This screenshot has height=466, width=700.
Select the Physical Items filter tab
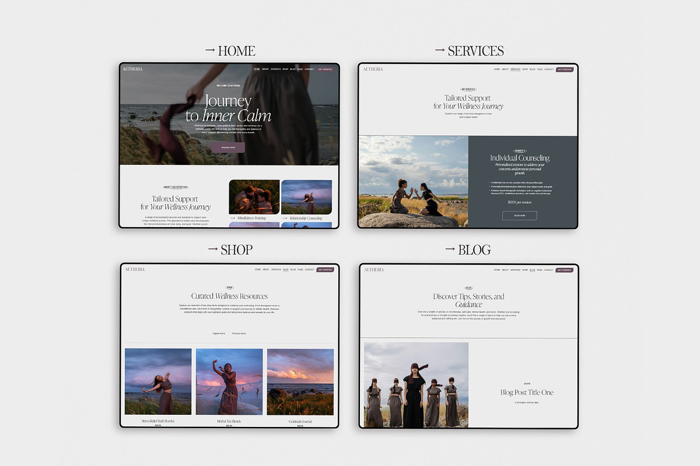pyautogui.click(x=239, y=334)
